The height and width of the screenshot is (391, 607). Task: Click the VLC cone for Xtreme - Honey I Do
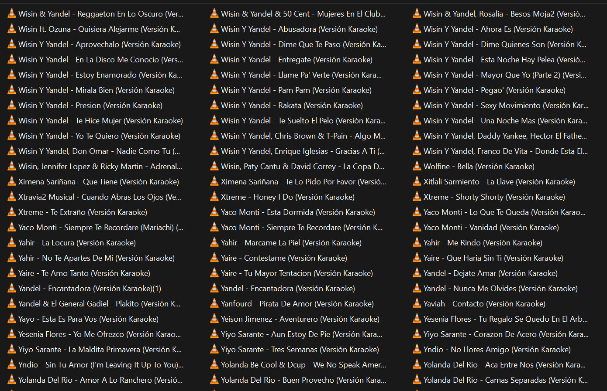point(214,197)
